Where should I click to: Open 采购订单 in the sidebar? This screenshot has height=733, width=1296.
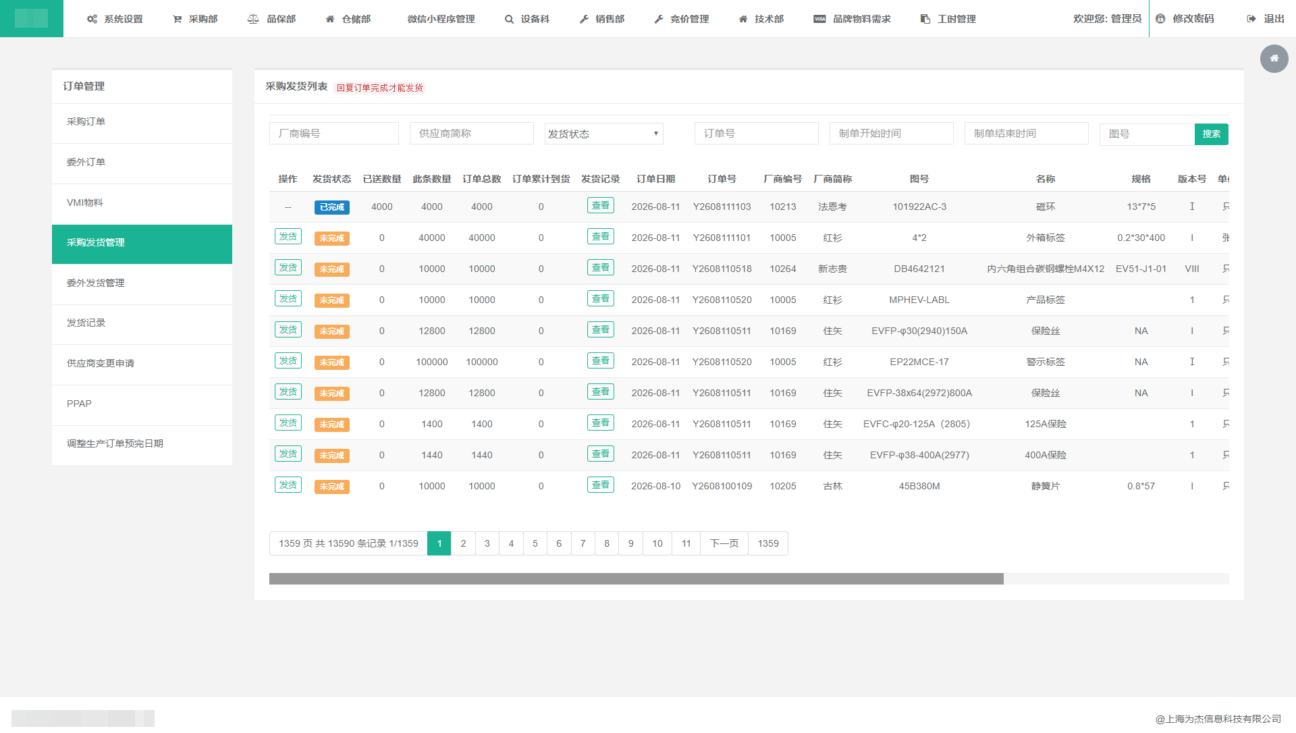click(142, 122)
